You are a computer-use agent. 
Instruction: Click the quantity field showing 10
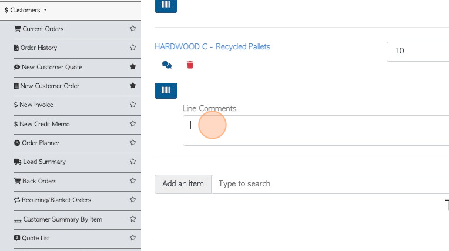point(418,52)
